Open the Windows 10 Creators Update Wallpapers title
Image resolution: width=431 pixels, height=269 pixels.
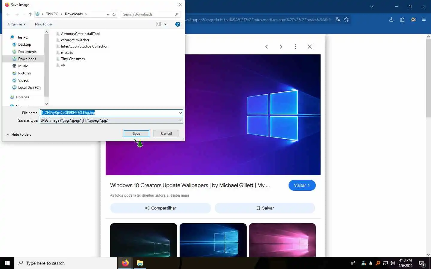(190, 185)
